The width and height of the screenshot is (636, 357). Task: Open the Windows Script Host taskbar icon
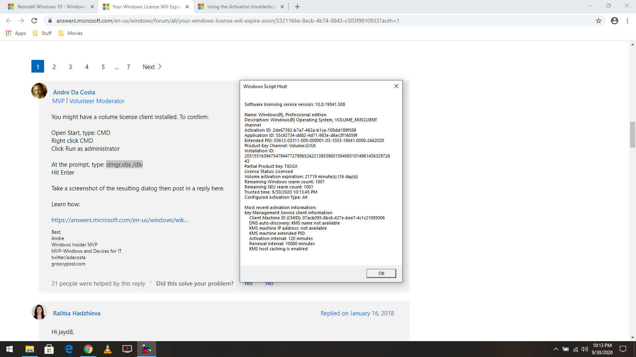tap(147, 349)
